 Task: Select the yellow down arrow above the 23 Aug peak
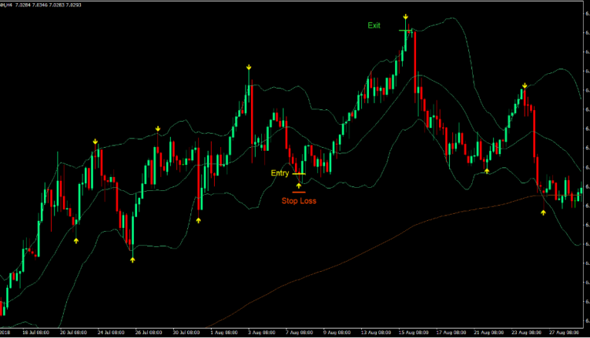(x=524, y=86)
